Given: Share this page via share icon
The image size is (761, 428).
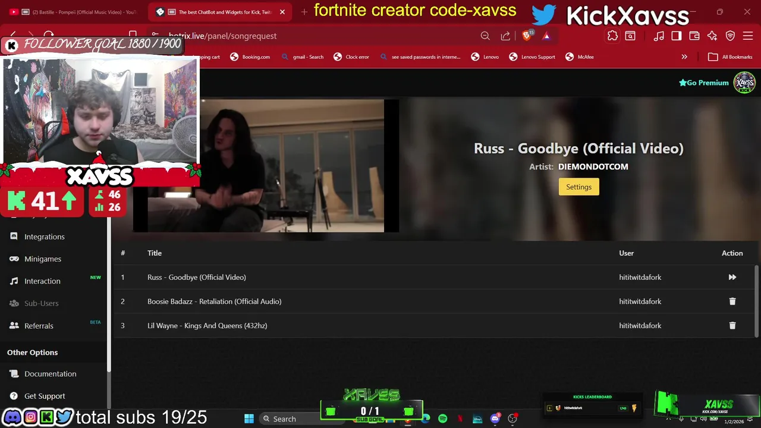Looking at the screenshot, I should coord(505,36).
